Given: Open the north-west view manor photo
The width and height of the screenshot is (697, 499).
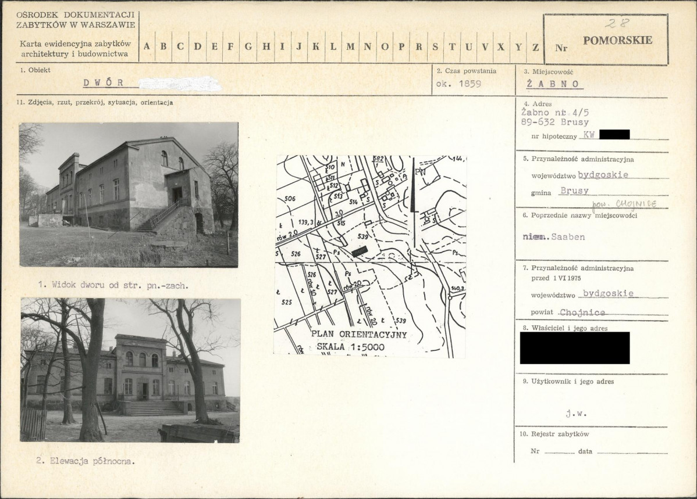Looking at the screenshot, I should 129,195.
